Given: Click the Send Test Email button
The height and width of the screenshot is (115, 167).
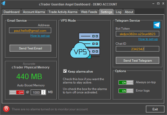Looking at the screenshot, I should coord(30,48).
